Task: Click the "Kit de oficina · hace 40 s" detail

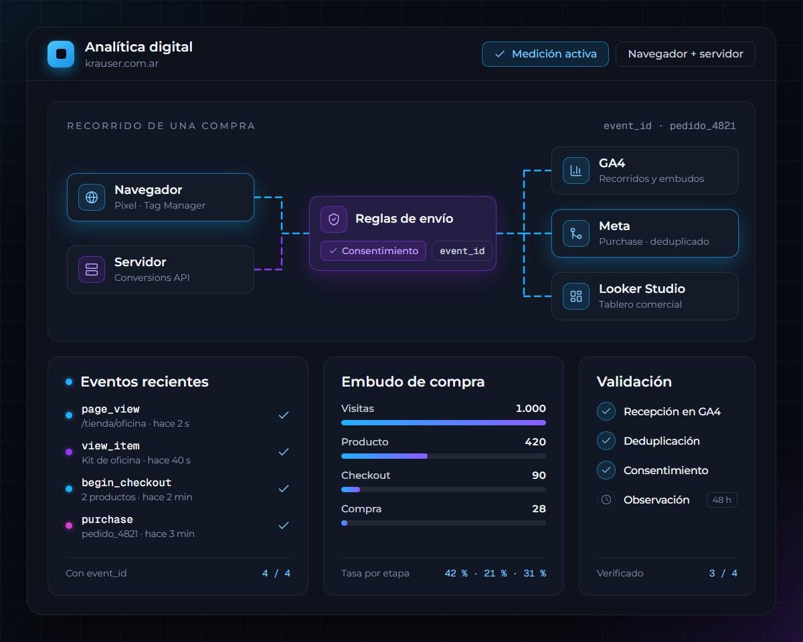Action: pyautogui.click(x=136, y=460)
